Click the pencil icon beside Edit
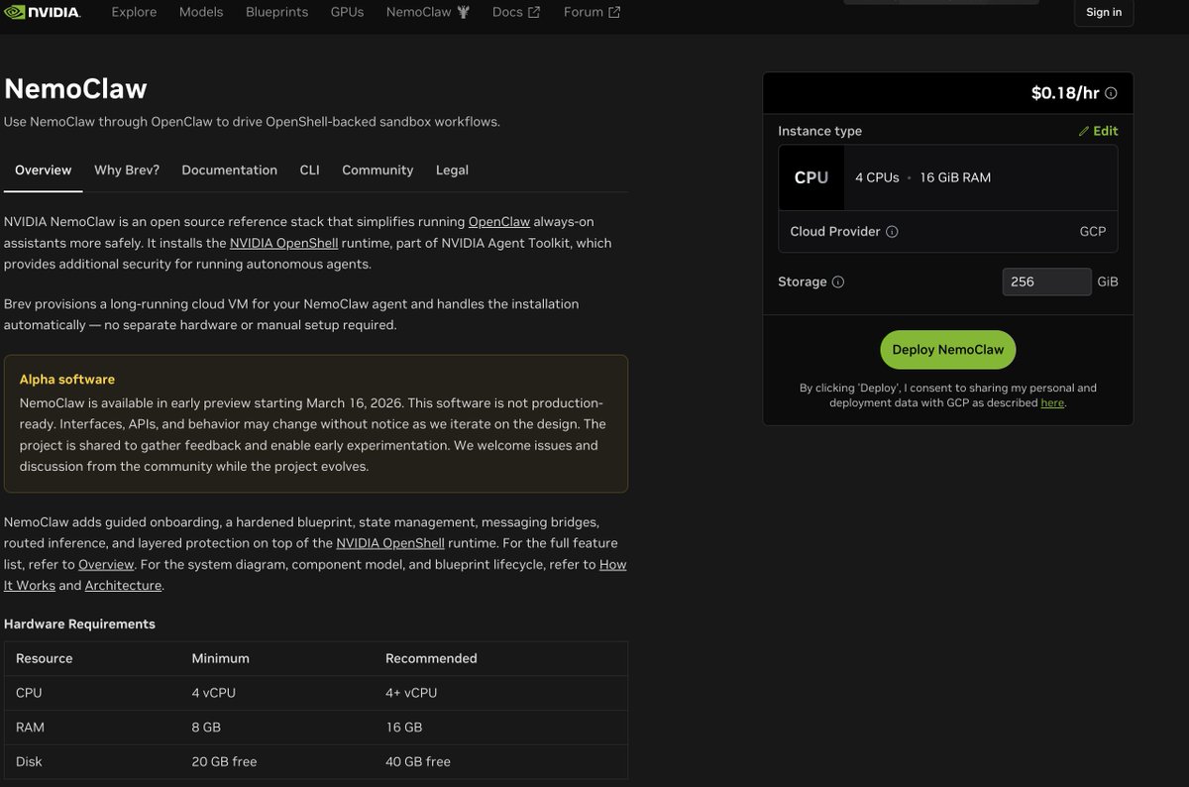The width and height of the screenshot is (1189, 787). pyautogui.click(x=1084, y=131)
